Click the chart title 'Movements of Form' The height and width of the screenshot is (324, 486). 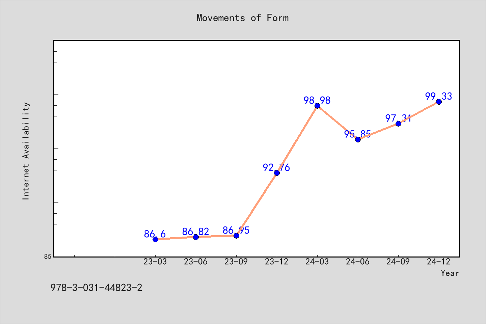(243, 18)
